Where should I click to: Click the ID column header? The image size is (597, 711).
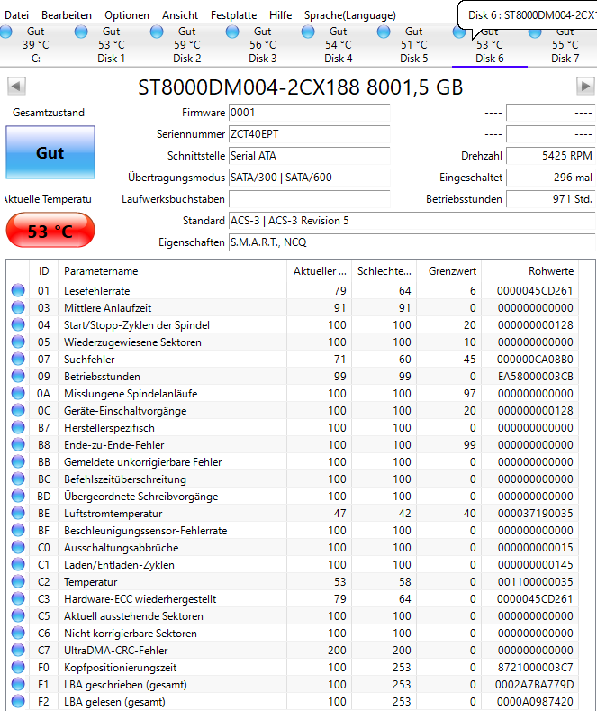pos(43,271)
